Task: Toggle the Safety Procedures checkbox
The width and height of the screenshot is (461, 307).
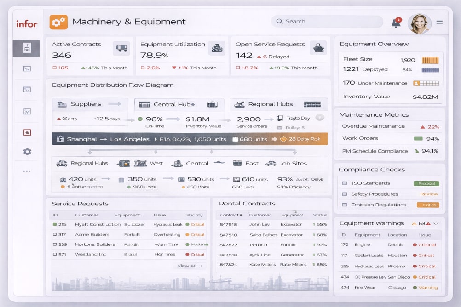Action: [345, 194]
